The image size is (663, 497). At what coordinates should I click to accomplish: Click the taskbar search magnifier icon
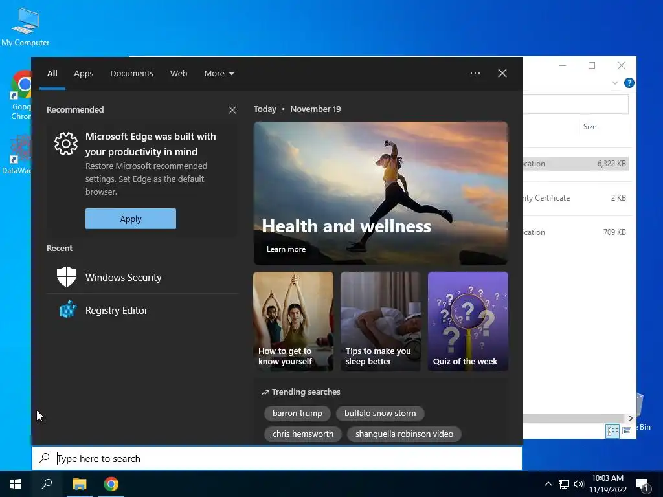(47, 484)
